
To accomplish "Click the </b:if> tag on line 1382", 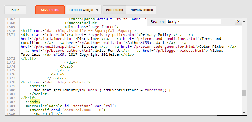I will [28, 98].
